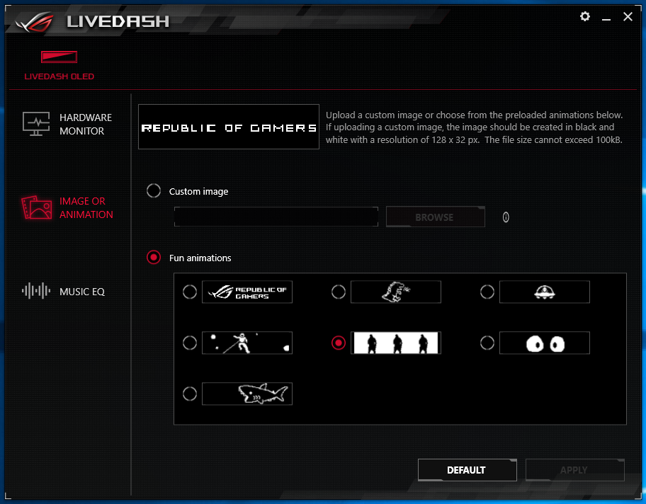This screenshot has width=646, height=504.
Task: Click the ROG logo animation thumbnail
Action: point(247,292)
